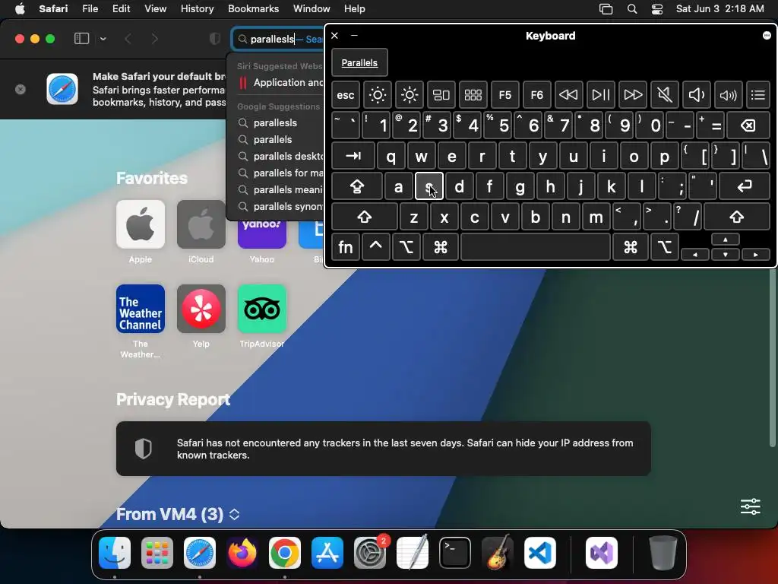This screenshot has width=778, height=584.
Task: Choose the 'parallels' Google suggestion
Action: coord(276,140)
